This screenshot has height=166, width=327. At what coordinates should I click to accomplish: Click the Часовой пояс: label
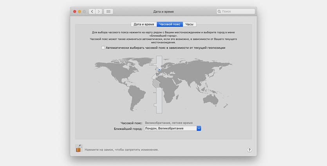[x=131, y=123]
